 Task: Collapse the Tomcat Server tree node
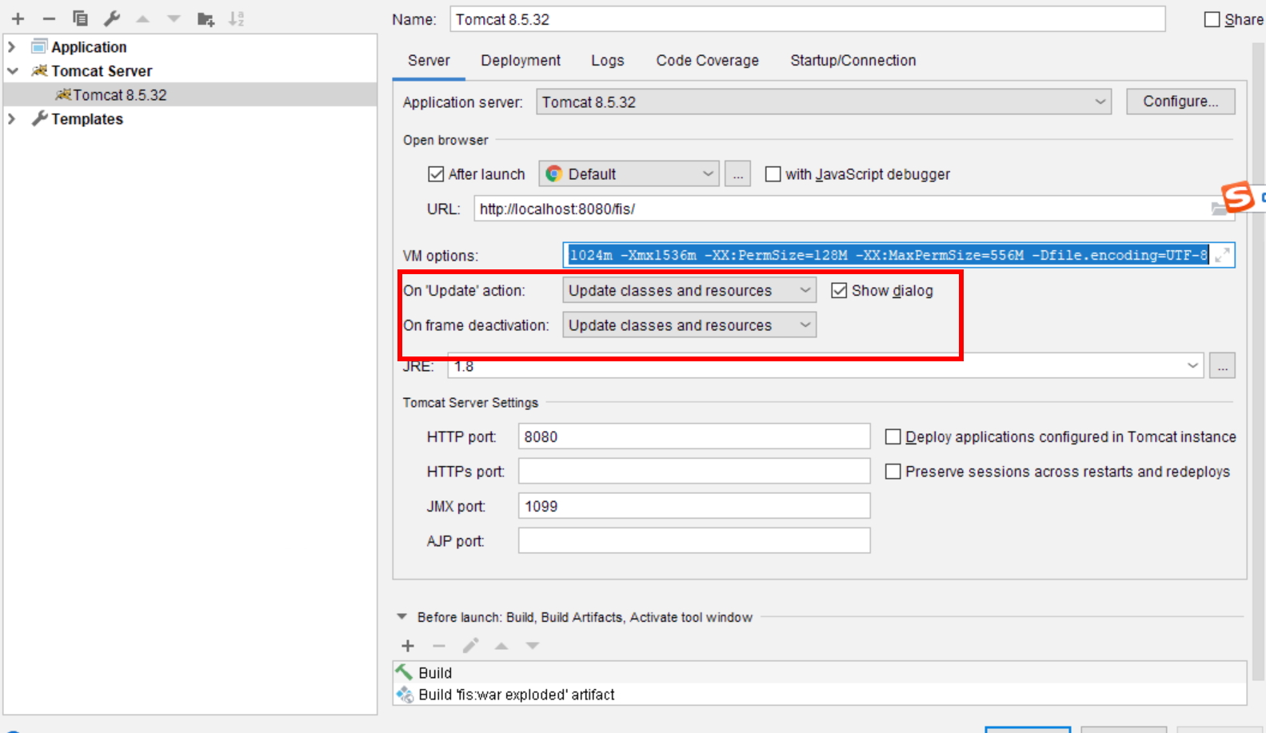tap(12, 71)
